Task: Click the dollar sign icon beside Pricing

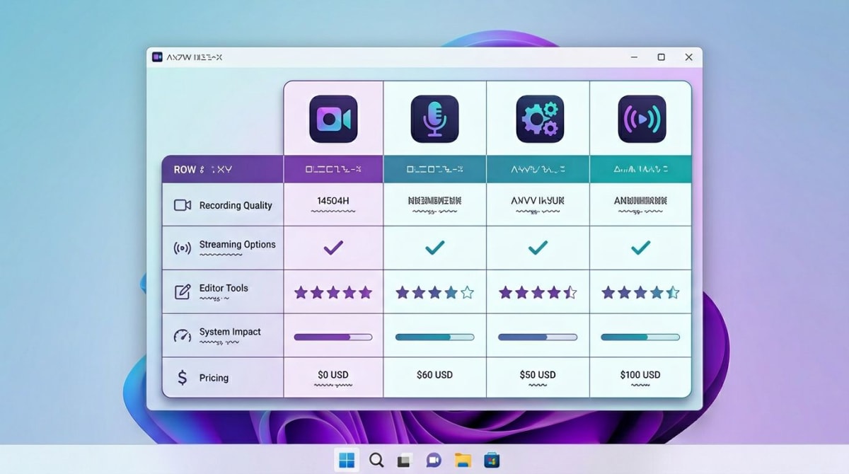Action: [x=183, y=378]
